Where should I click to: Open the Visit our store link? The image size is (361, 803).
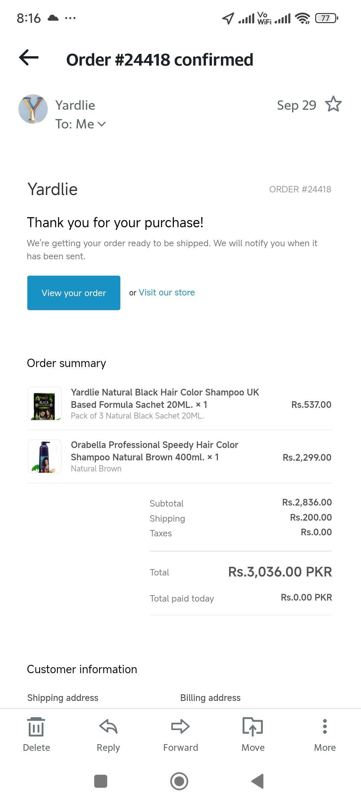166,292
